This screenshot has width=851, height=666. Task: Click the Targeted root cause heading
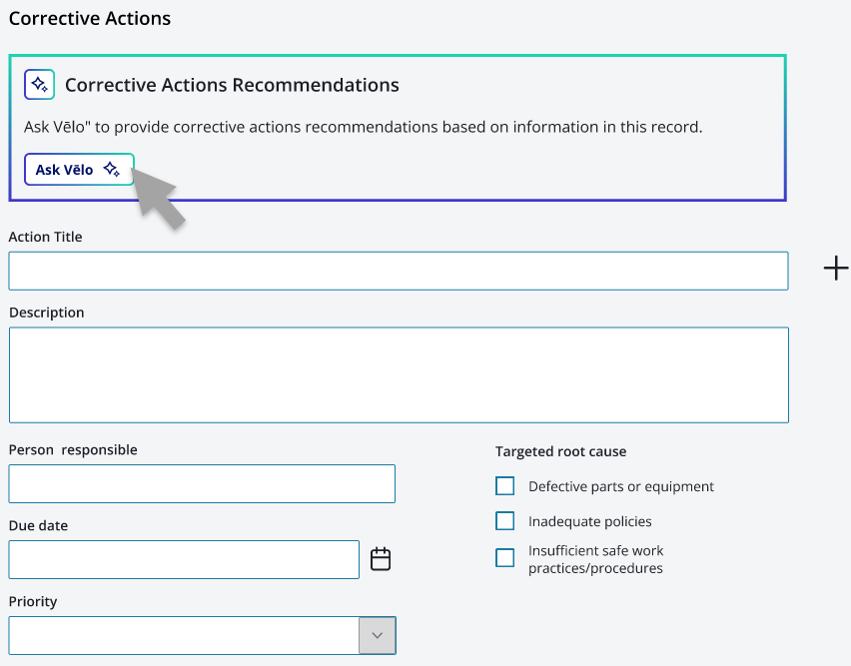(x=560, y=451)
